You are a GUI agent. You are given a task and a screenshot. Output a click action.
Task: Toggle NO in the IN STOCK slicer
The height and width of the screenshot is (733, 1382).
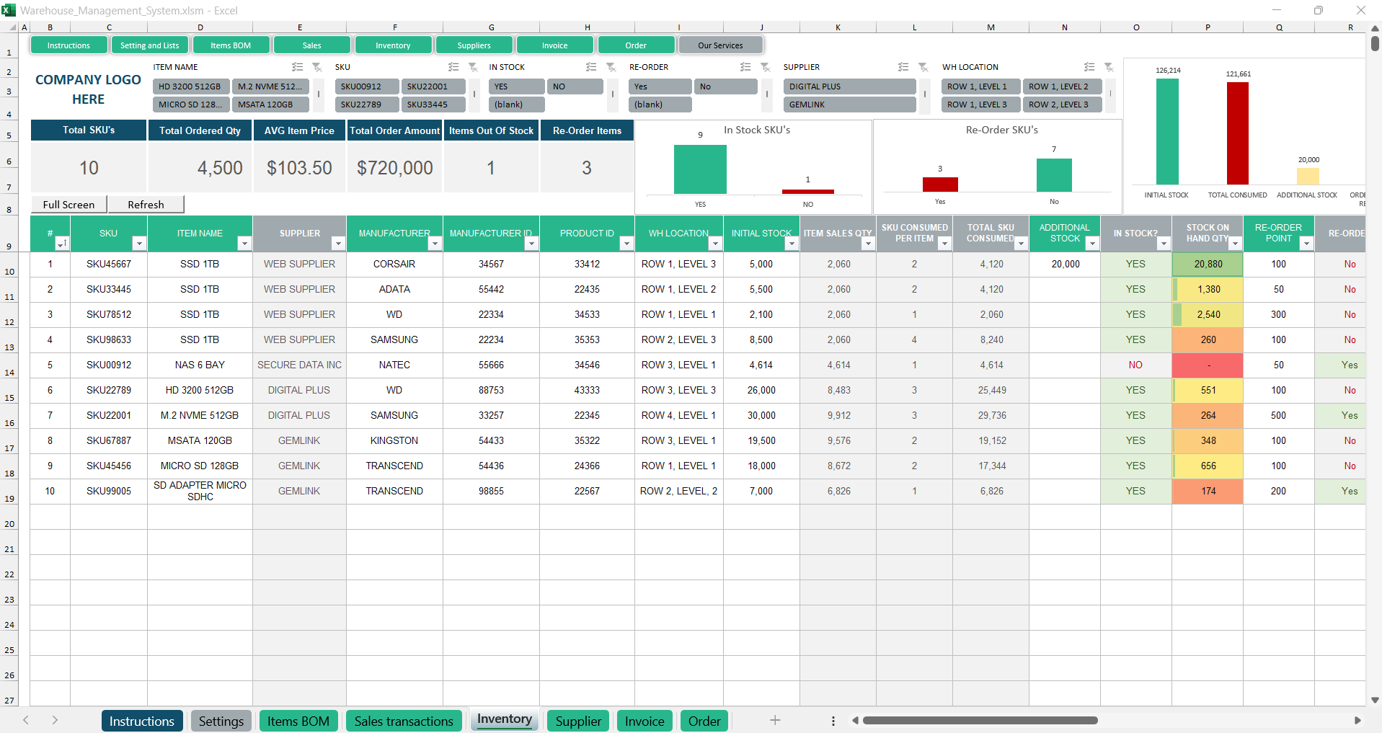575,86
